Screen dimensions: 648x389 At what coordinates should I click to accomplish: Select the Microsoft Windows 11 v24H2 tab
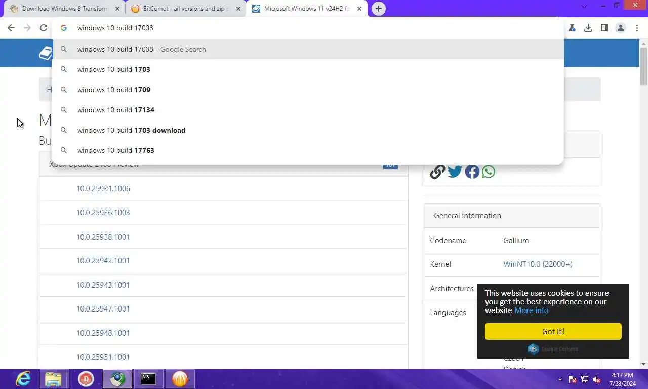[307, 9]
